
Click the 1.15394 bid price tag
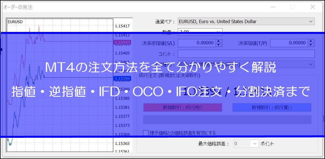tap(122, 79)
